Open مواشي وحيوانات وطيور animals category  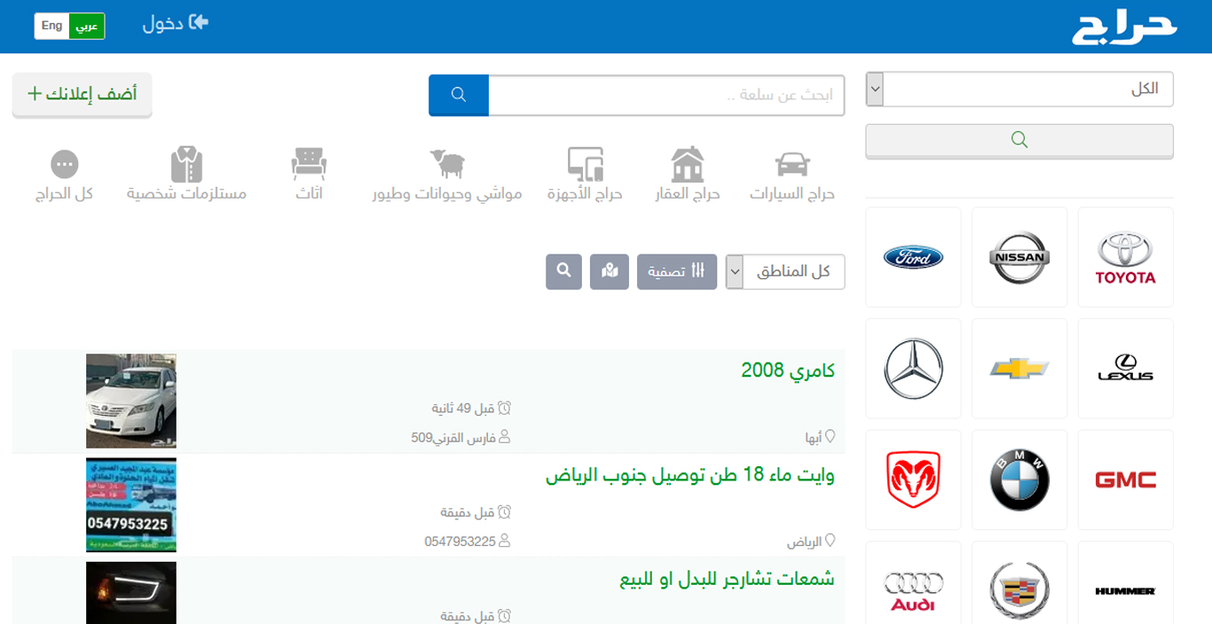point(447,175)
